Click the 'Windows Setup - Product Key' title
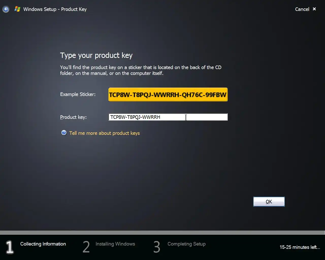The width and height of the screenshot is (325, 260). click(x=55, y=9)
